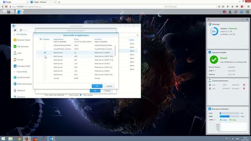Click the Firefox bookmark star icon

[x=219, y=7]
